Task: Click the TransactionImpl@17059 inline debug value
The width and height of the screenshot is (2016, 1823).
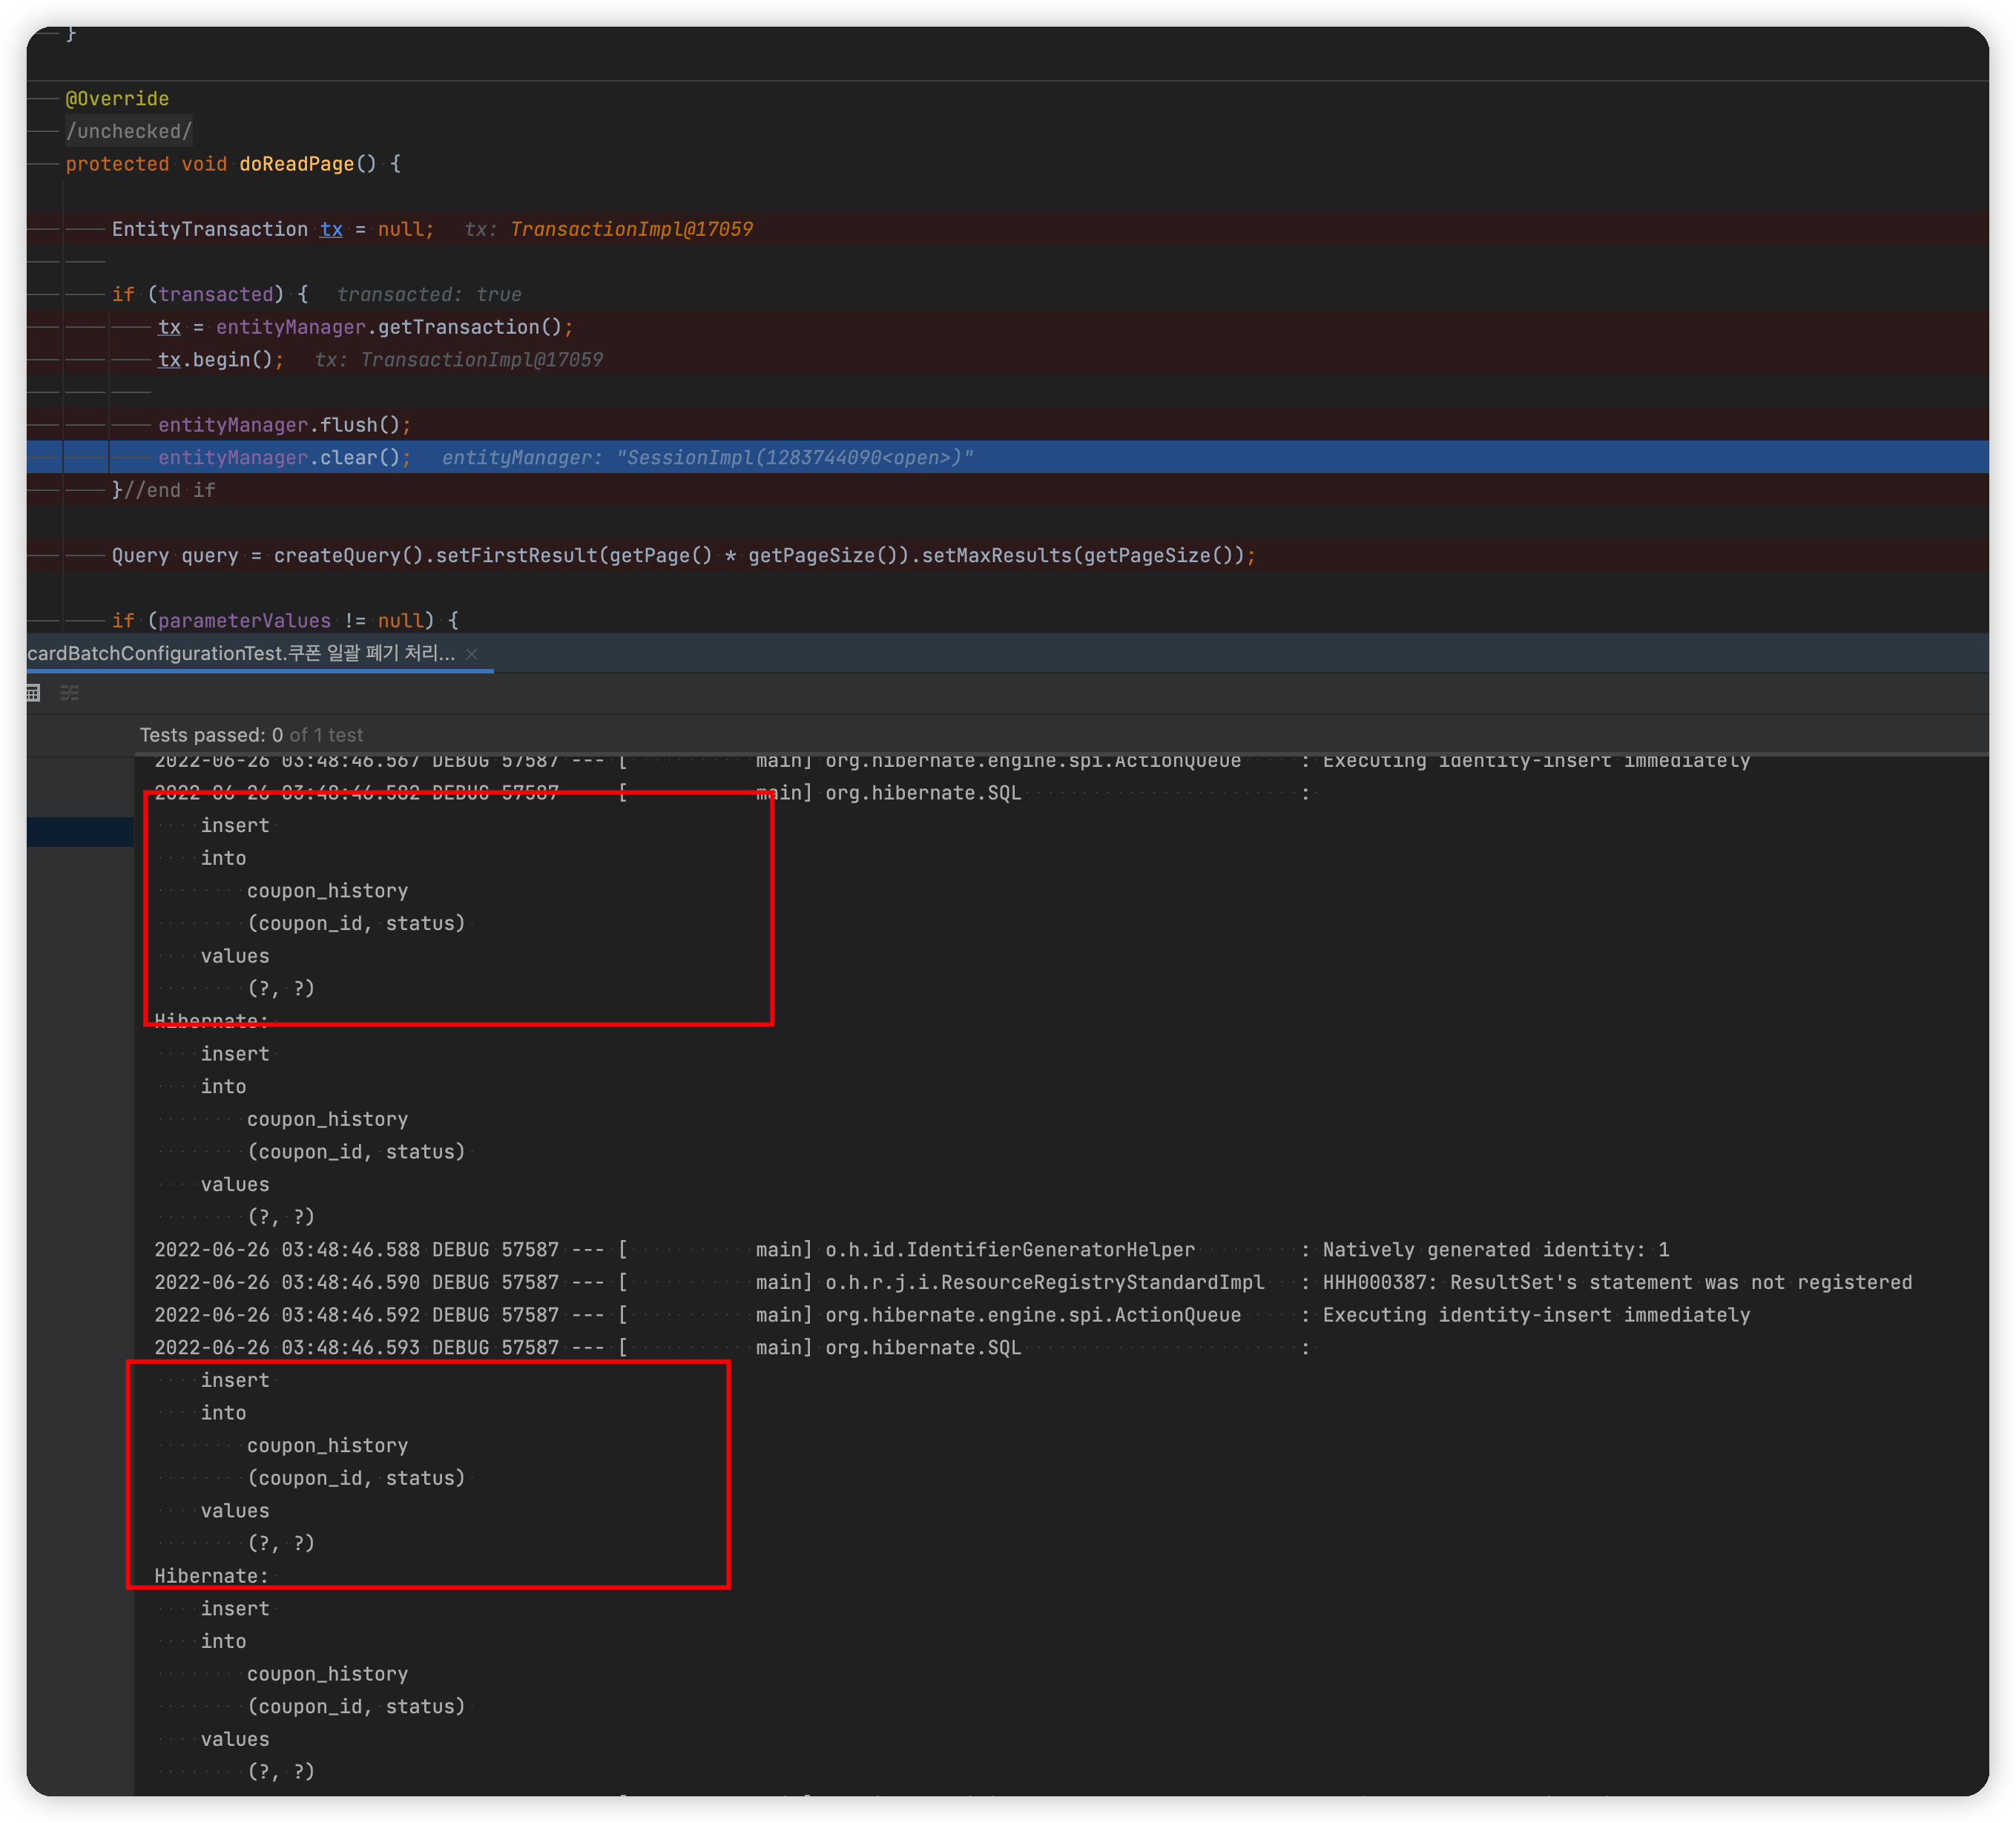Action: [630, 229]
